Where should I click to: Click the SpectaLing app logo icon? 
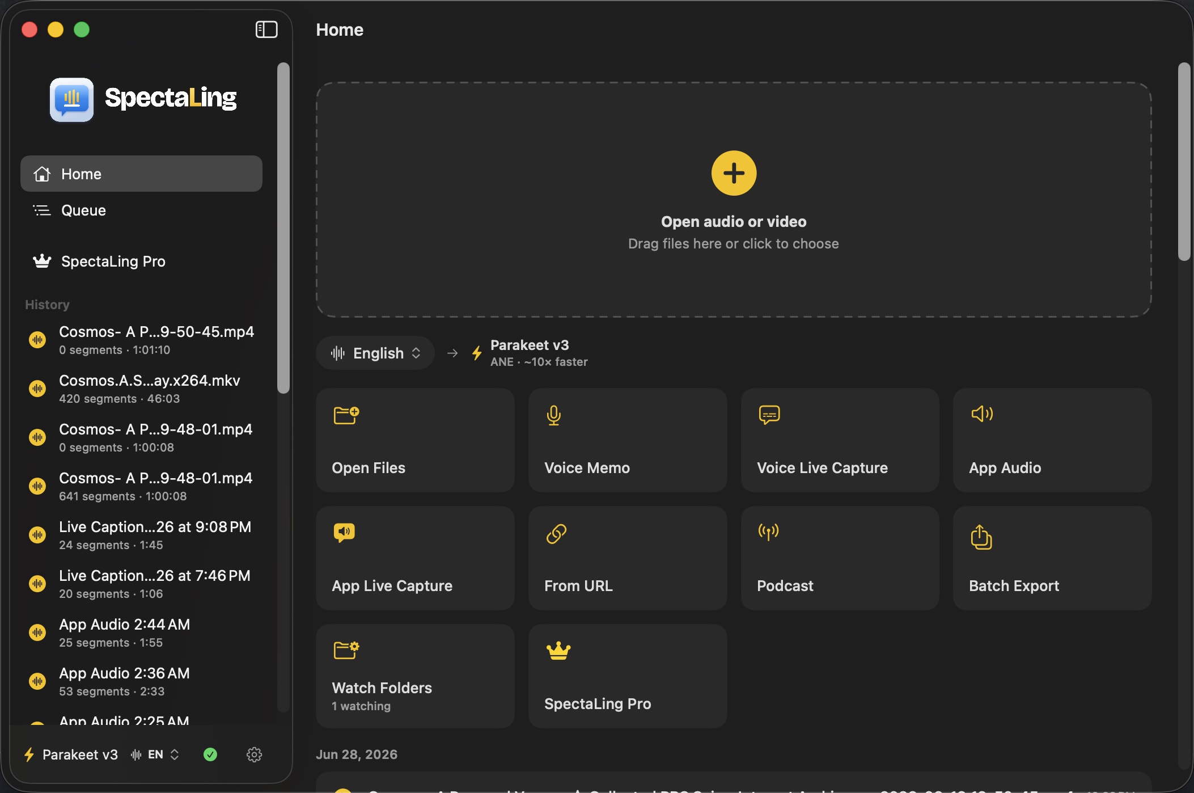click(71, 99)
